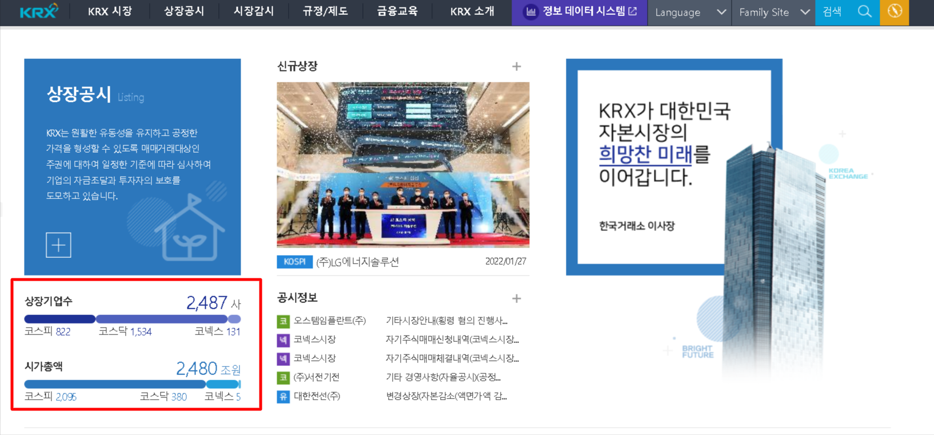This screenshot has height=435, width=934.
Task: Open (주)LG에너지솔루션 listing link
Action: pos(358,262)
